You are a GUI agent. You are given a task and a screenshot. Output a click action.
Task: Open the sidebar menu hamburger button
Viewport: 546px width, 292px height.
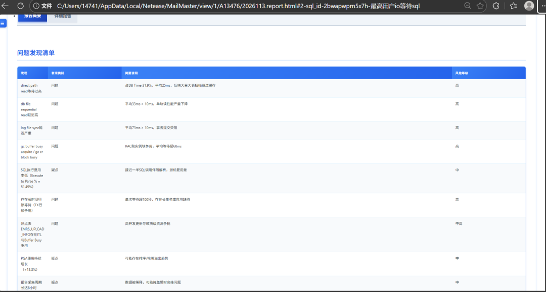pyautogui.click(x=3, y=23)
